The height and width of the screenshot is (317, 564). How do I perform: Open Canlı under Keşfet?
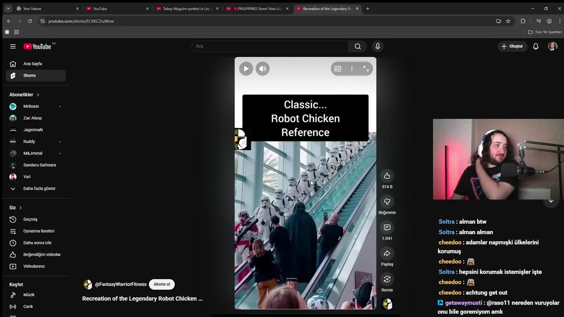click(x=36, y=306)
